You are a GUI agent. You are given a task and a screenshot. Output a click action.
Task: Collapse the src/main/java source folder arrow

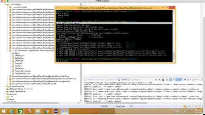[5, 4]
